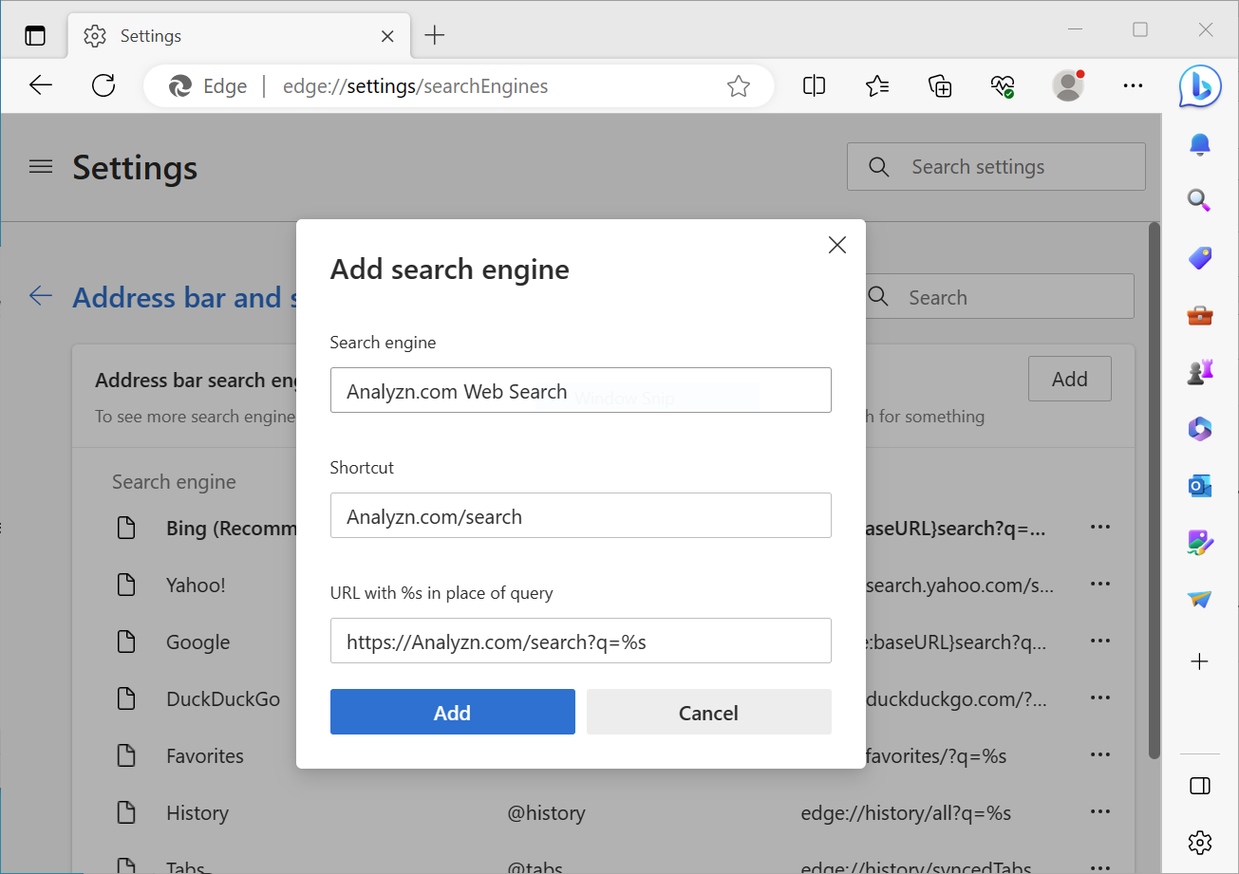Image resolution: width=1239 pixels, height=874 pixels.
Task: Add this page to favorites star
Action: (738, 86)
